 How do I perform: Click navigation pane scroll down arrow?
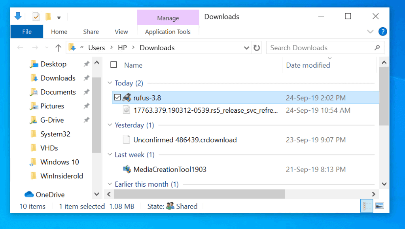point(97,194)
